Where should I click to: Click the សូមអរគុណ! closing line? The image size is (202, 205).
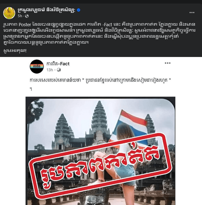(15, 50)
